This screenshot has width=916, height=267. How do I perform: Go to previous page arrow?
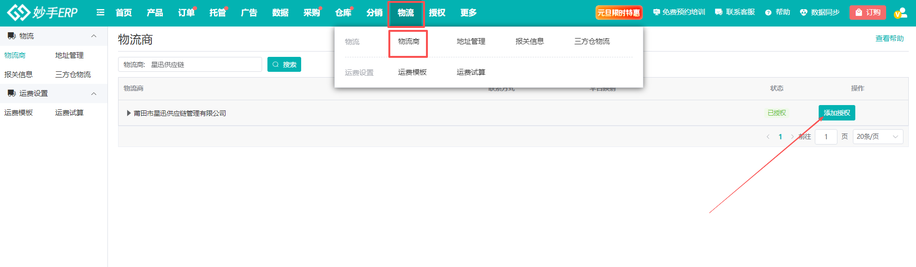pos(768,137)
